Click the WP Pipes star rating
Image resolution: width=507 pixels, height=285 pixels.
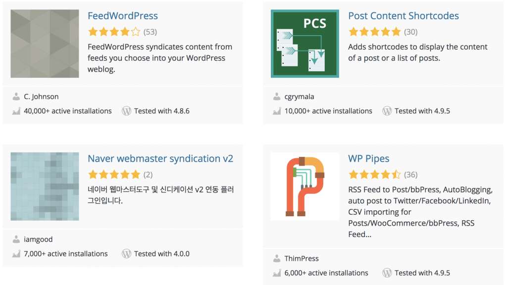tap(374, 175)
